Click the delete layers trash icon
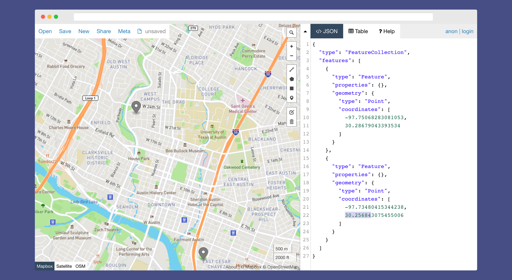 [x=291, y=122]
